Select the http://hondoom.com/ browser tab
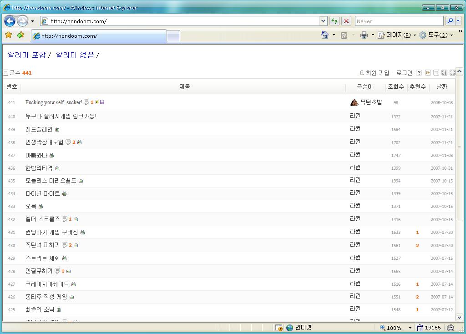 tap(99, 36)
